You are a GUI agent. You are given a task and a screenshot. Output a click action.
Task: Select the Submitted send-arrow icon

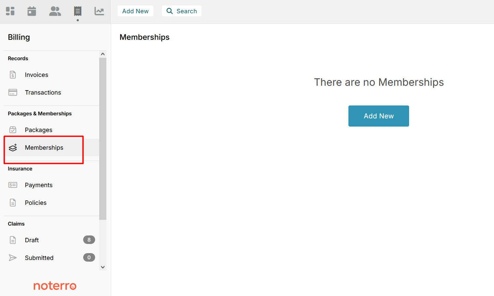tap(13, 258)
